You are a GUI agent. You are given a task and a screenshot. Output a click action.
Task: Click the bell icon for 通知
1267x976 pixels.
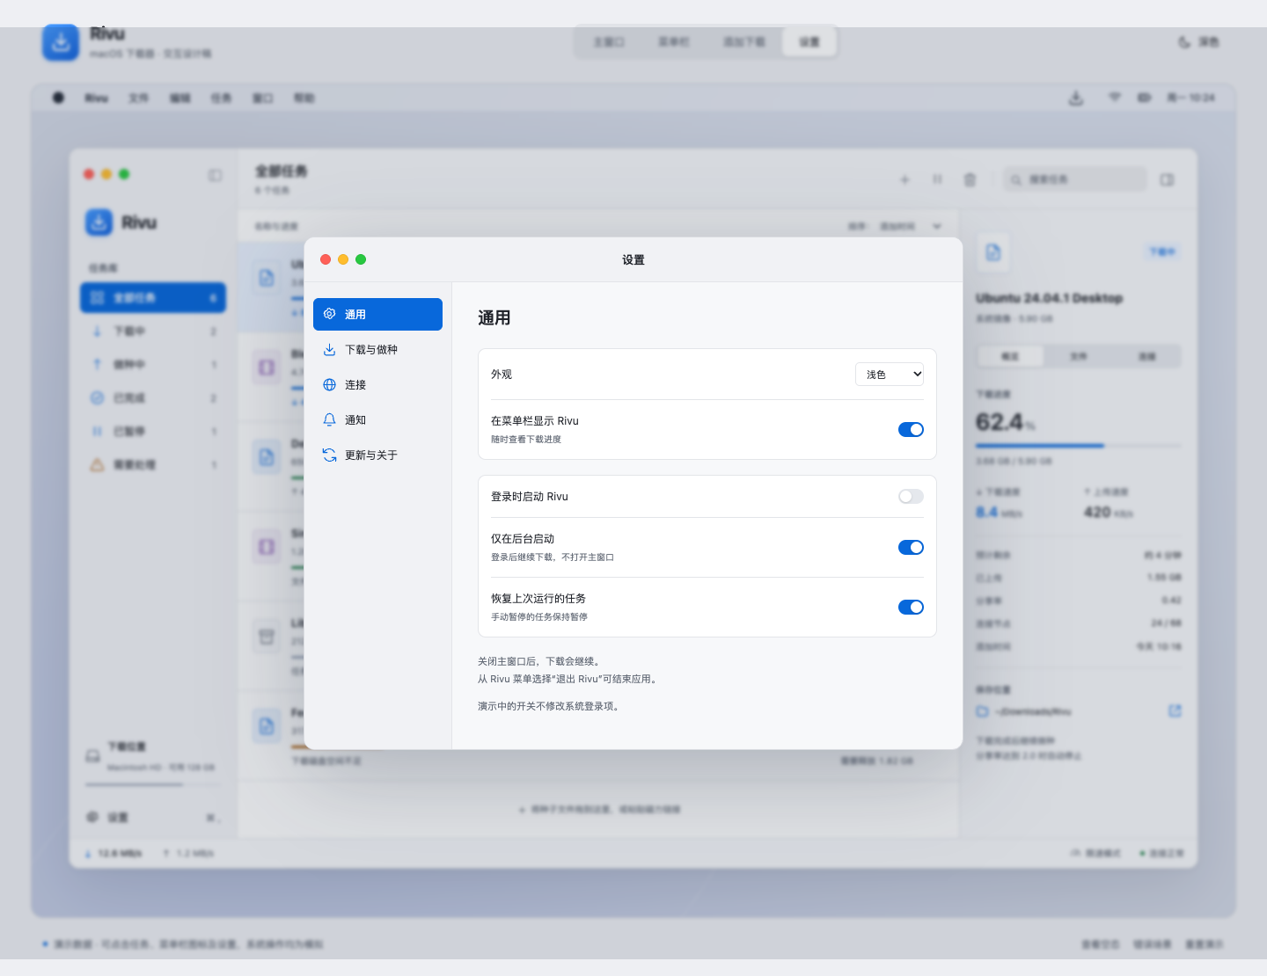(329, 419)
